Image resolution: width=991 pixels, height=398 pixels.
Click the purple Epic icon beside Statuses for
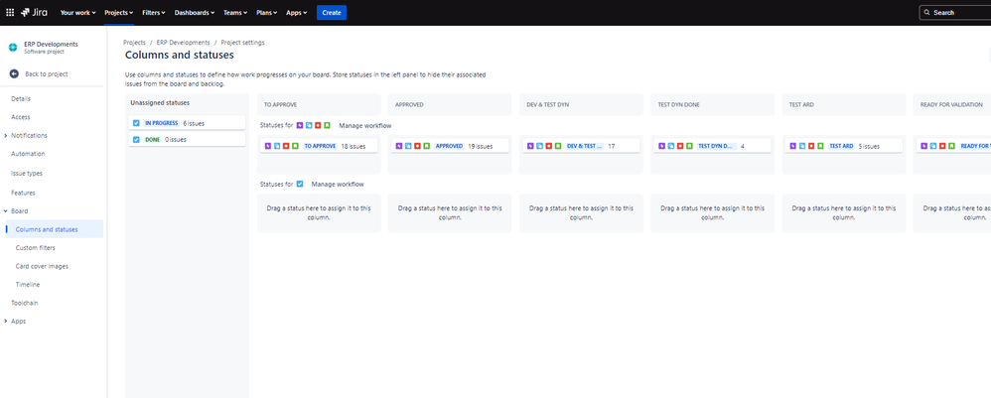pos(300,126)
